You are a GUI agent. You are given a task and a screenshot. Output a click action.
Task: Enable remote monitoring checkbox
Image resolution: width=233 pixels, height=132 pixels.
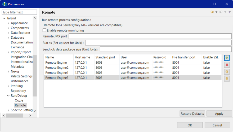(x=44, y=31)
